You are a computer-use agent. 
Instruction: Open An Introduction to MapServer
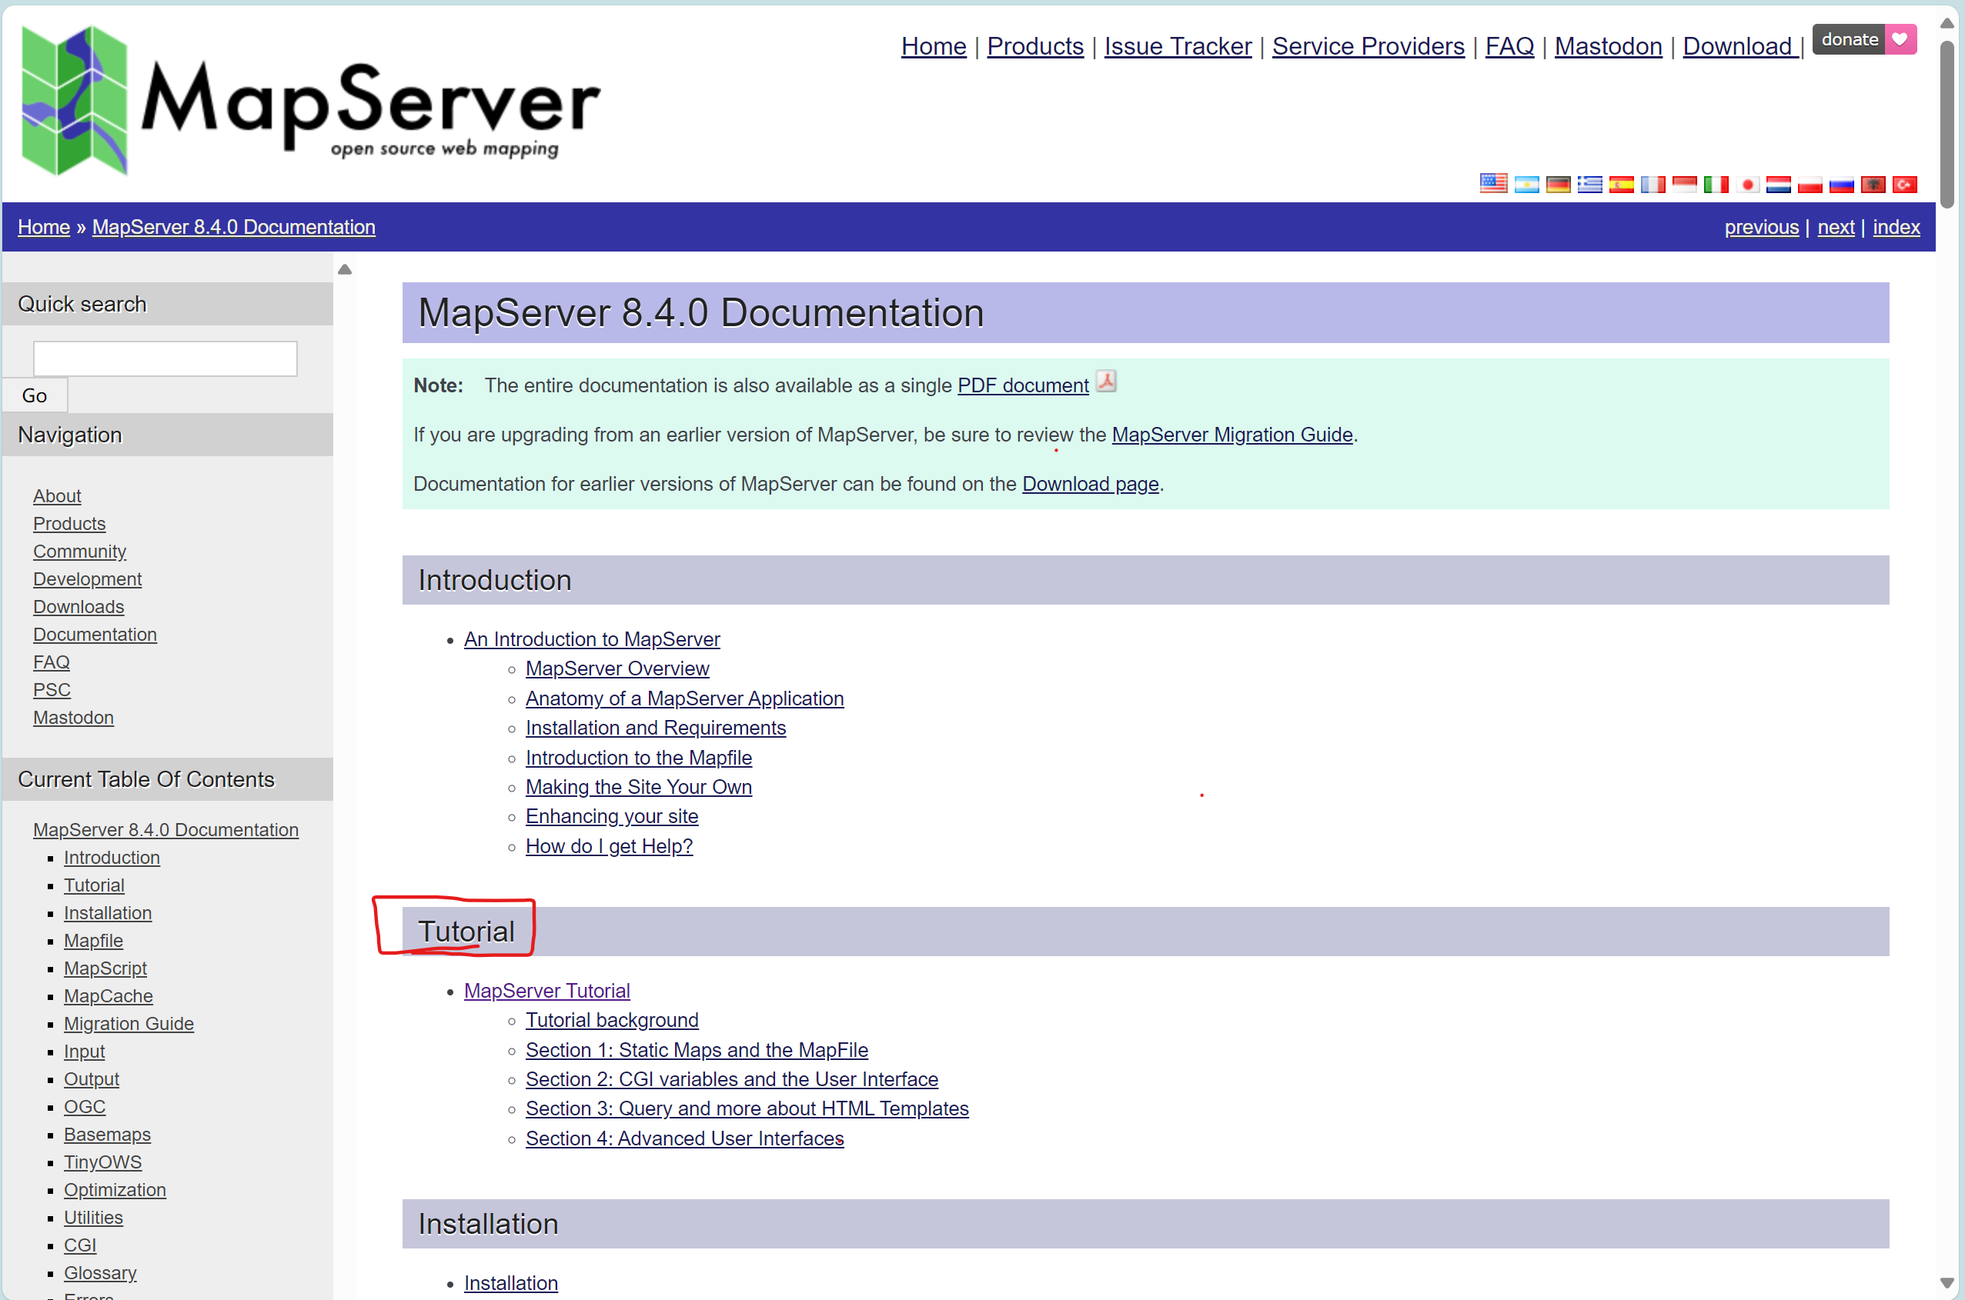pyautogui.click(x=592, y=639)
